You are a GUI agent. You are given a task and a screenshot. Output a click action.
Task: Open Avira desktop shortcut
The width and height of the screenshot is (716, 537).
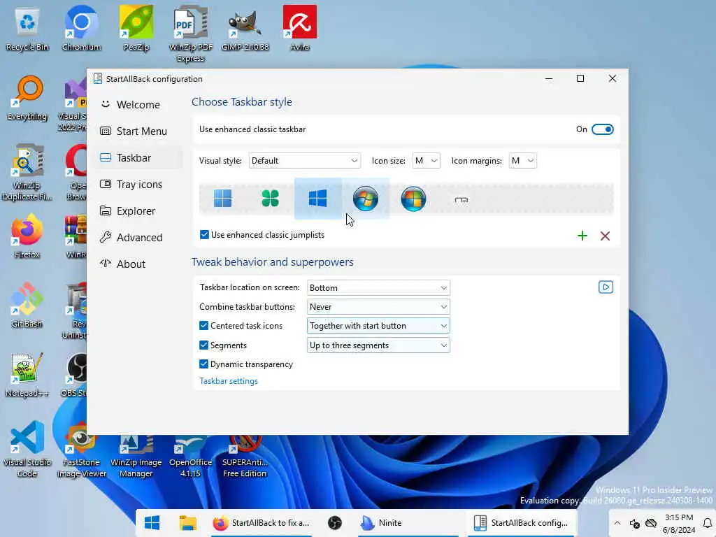coord(299,28)
